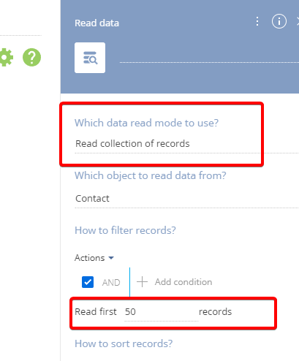Click the plus icon beside Add condition
The image size is (299, 361).
[x=142, y=282]
